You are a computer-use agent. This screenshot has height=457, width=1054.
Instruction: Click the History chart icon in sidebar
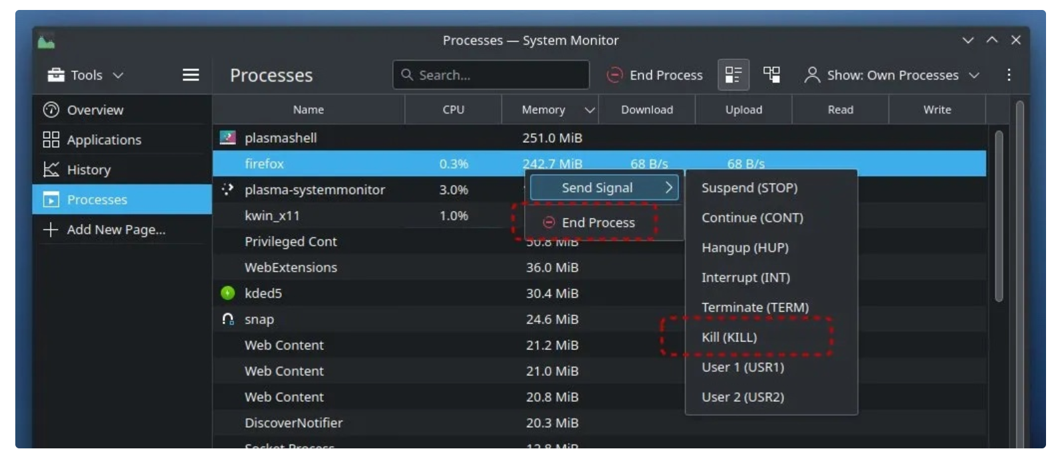coord(51,169)
